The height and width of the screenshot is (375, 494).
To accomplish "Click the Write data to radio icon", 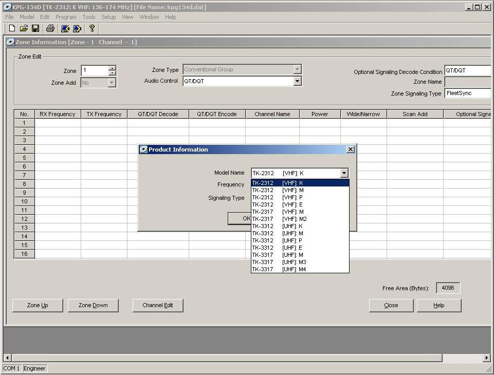I will (77, 29).
